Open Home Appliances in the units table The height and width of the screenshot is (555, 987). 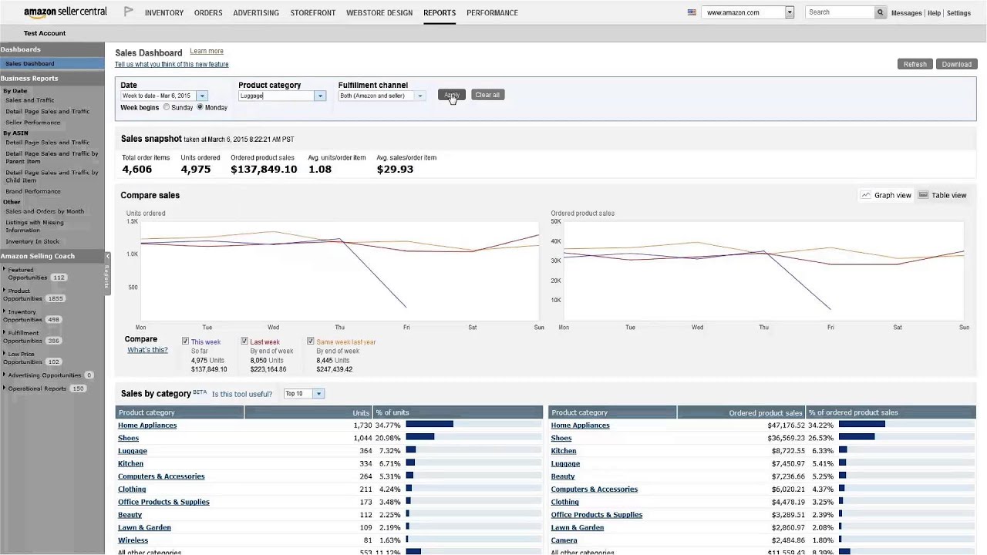pos(147,425)
